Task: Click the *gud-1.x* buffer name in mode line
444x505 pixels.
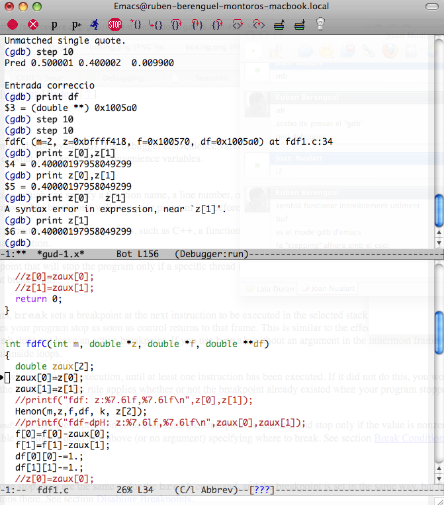Action: (x=61, y=254)
